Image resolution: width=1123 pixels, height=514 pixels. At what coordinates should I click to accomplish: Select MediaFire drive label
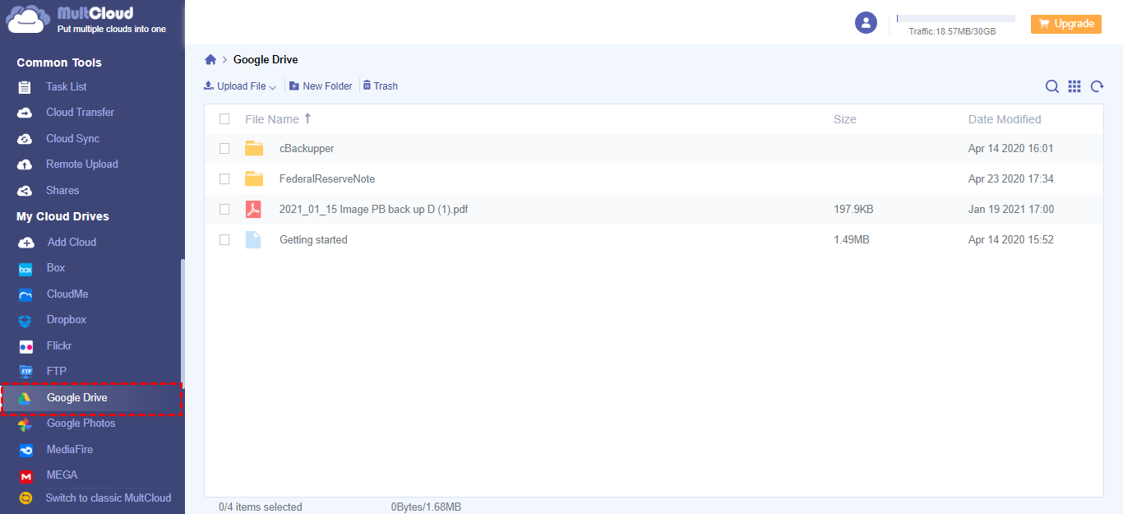point(70,449)
